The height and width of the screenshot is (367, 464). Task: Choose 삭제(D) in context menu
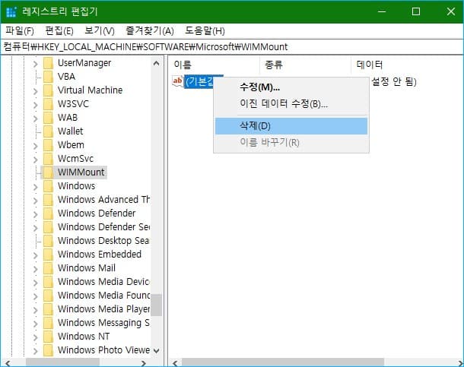291,126
